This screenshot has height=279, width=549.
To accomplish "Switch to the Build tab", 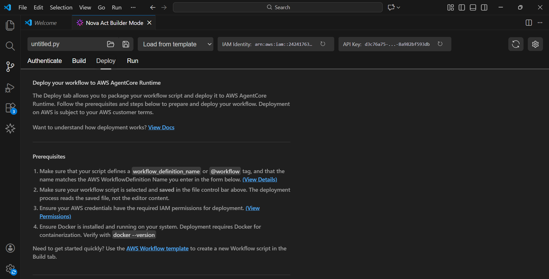I will coord(79,61).
